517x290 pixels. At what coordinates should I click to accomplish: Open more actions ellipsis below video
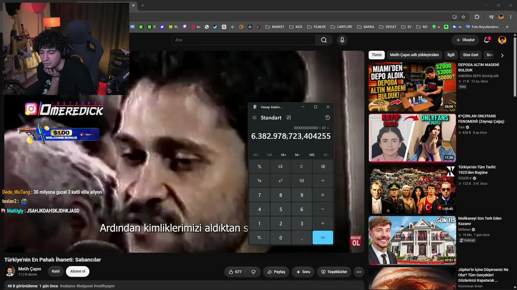tap(359, 272)
